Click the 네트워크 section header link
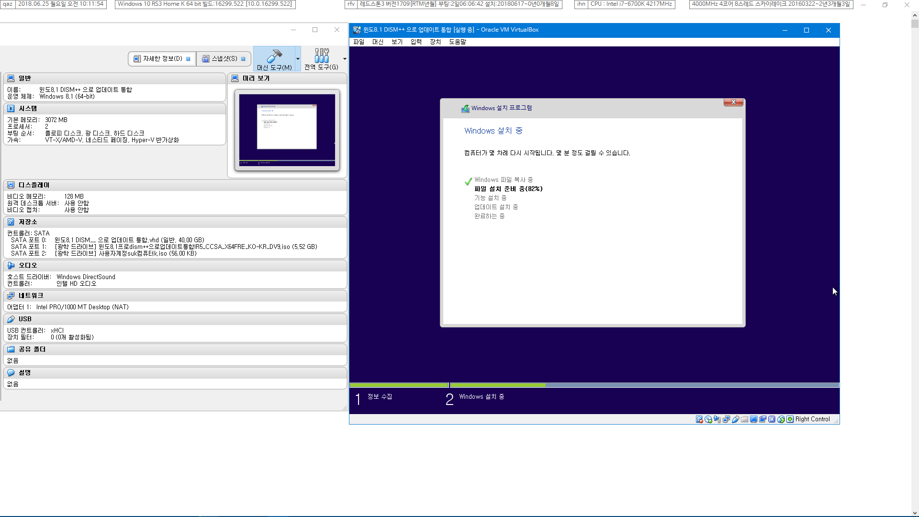 (31, 296)
